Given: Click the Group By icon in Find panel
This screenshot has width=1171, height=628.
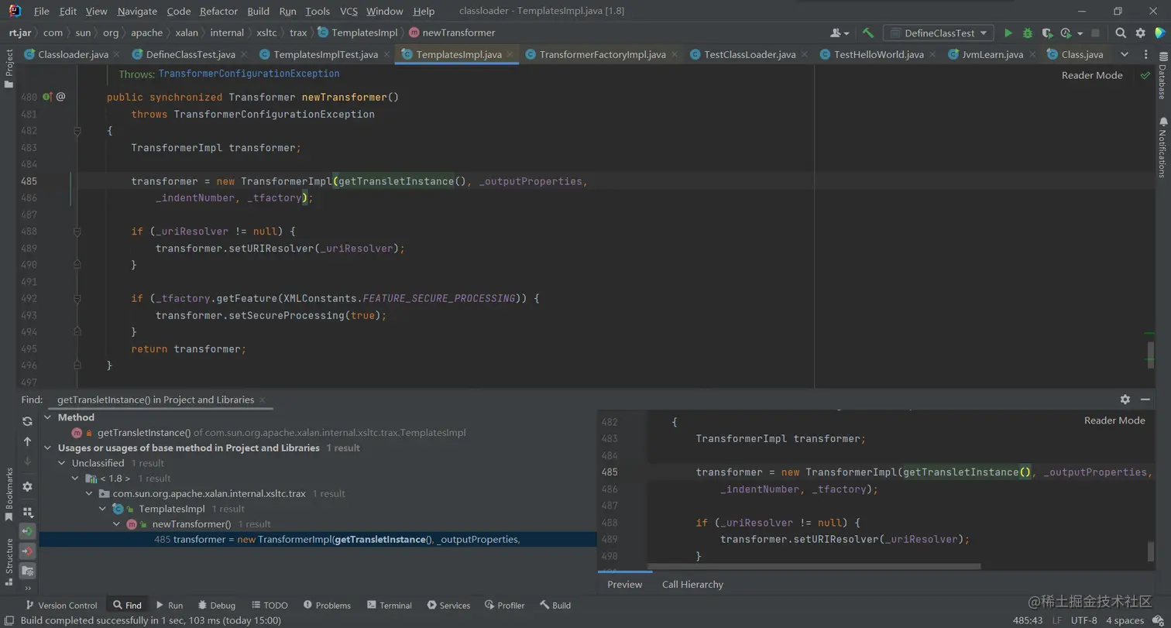Looking at the screenshot, I should coord(27,512).
